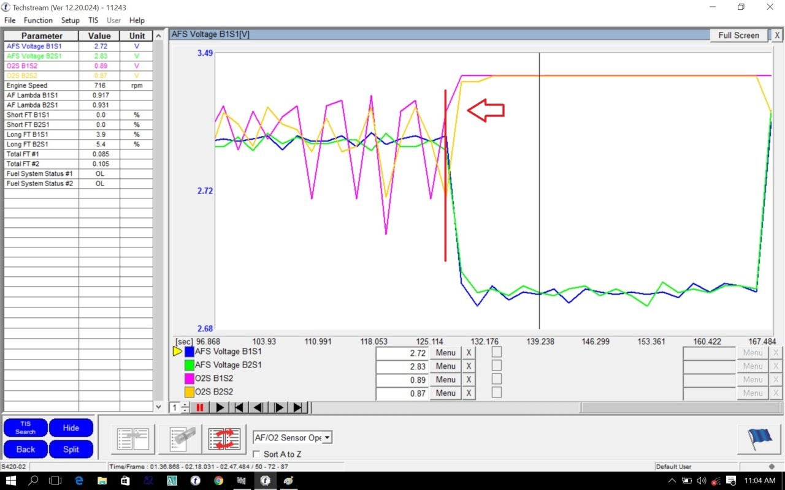Switch to active Techstream taskbar icon
This screenshot has width=785, height=490.
[265, 481]
